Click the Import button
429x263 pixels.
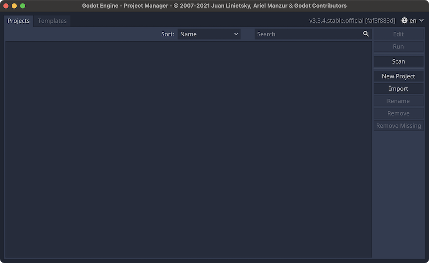coord(399,89)
